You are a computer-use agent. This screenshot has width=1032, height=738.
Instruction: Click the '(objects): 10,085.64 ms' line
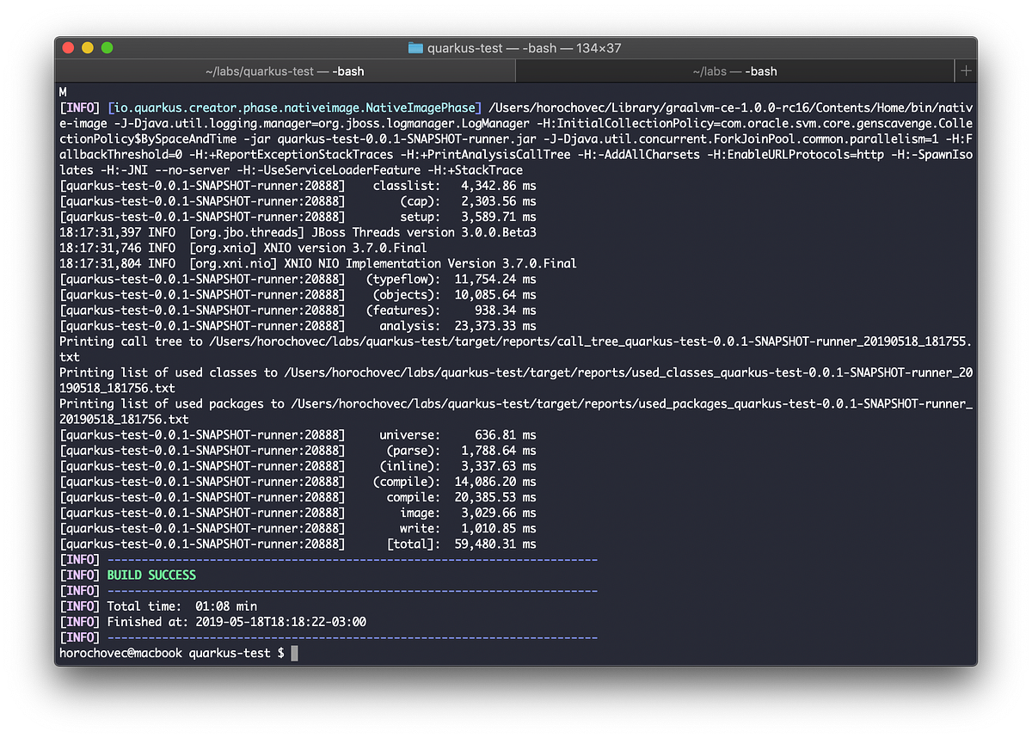tap(298, 295)
